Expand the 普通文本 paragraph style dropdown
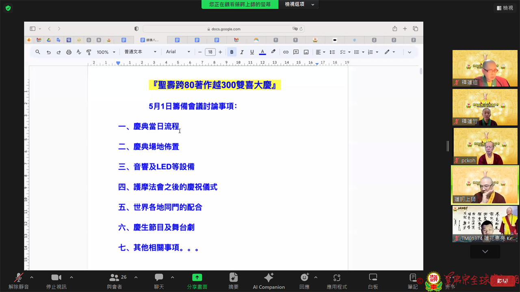Viewport: 520px width, 292px height. pyautogui.click(x=140, y=52)
